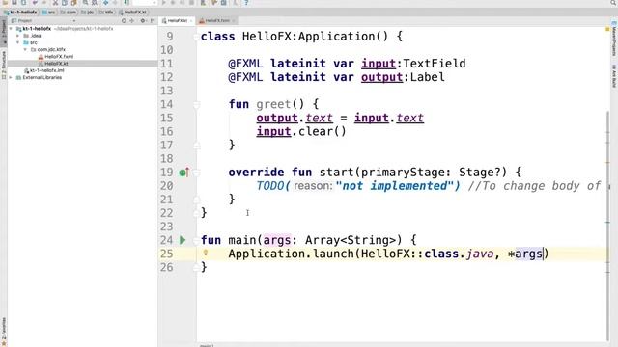The width and height of the screenshot is (618, 347).
Task: Select ktfx breadcrumb in navigation bar
Action: tap(106, 13)
